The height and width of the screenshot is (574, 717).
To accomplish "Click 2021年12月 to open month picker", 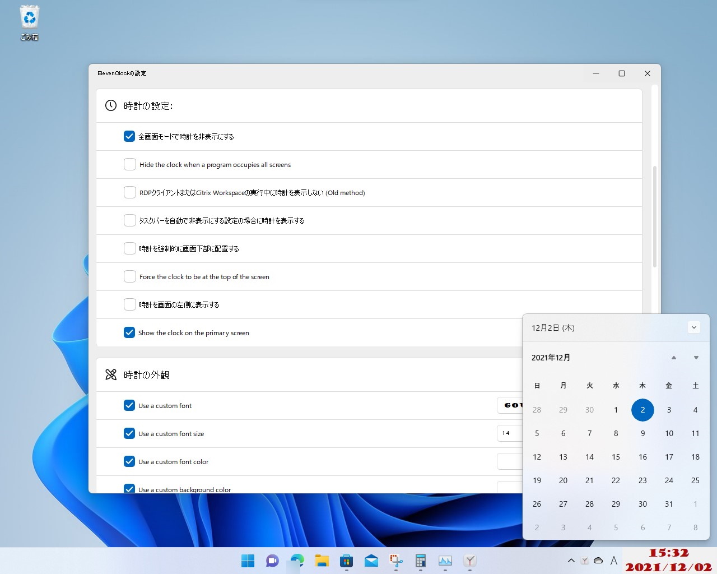I will (x=551, y=357).
